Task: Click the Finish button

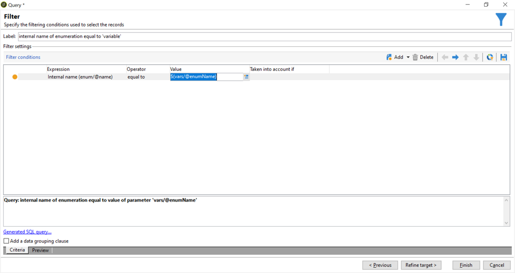Action: click(x=466, y=265)
